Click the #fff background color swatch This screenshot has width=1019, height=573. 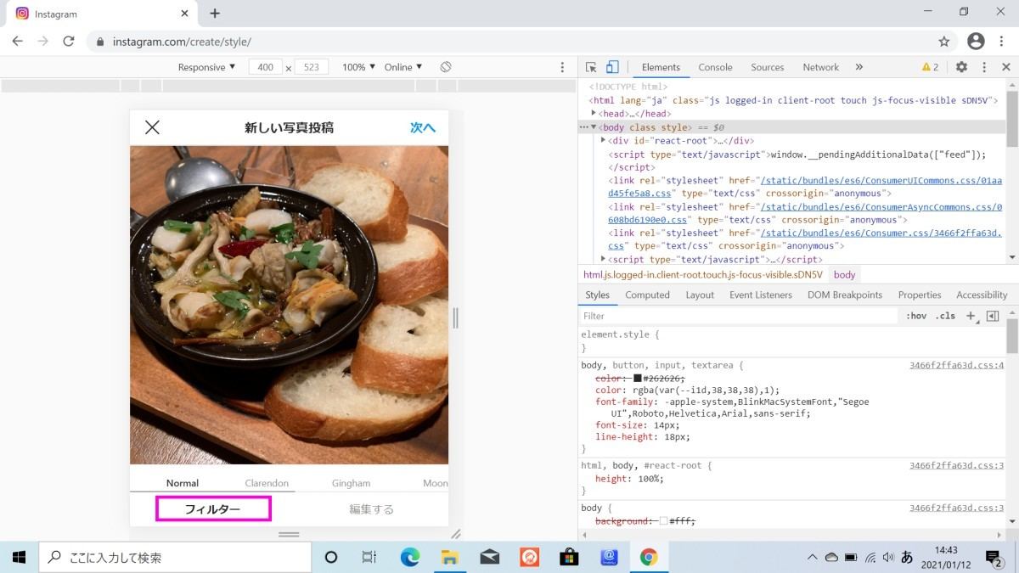tap(664, 521)
